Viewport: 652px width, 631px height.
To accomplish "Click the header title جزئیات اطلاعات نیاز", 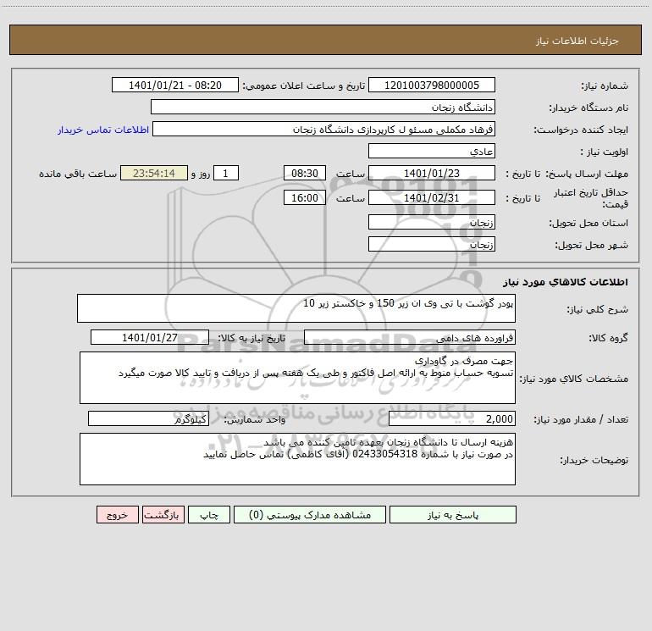I will coord(577,41).
